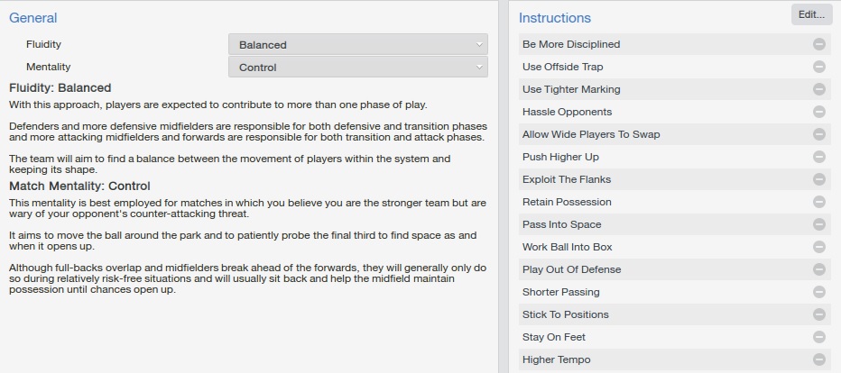The image size is (841, 373).
Task: Remove the Push Higher Up instruction
Action: coord(819,157)
